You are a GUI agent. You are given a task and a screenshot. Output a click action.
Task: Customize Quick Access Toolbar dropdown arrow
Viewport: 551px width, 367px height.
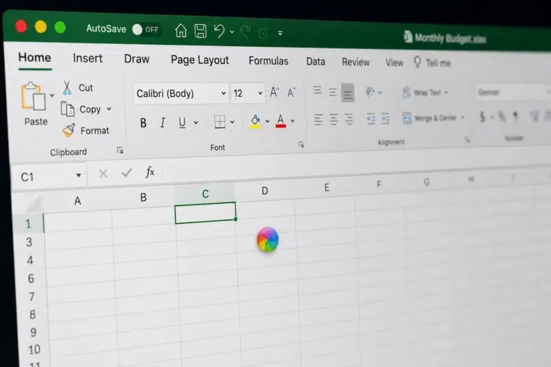280,33
